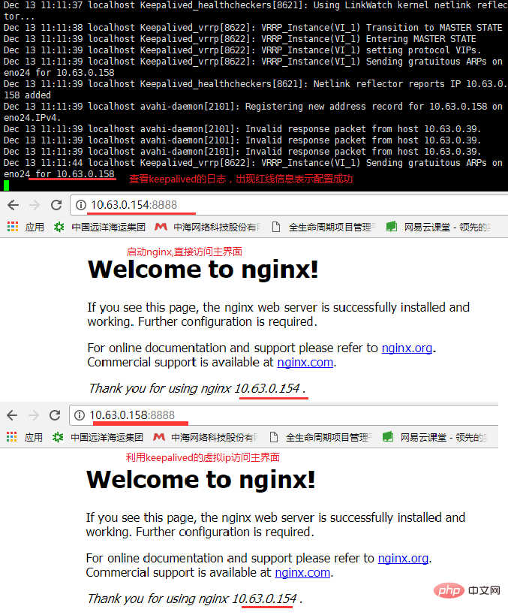
Task: Open 应用 bookmark in lower browser
Action: click(x=34, y=437)
